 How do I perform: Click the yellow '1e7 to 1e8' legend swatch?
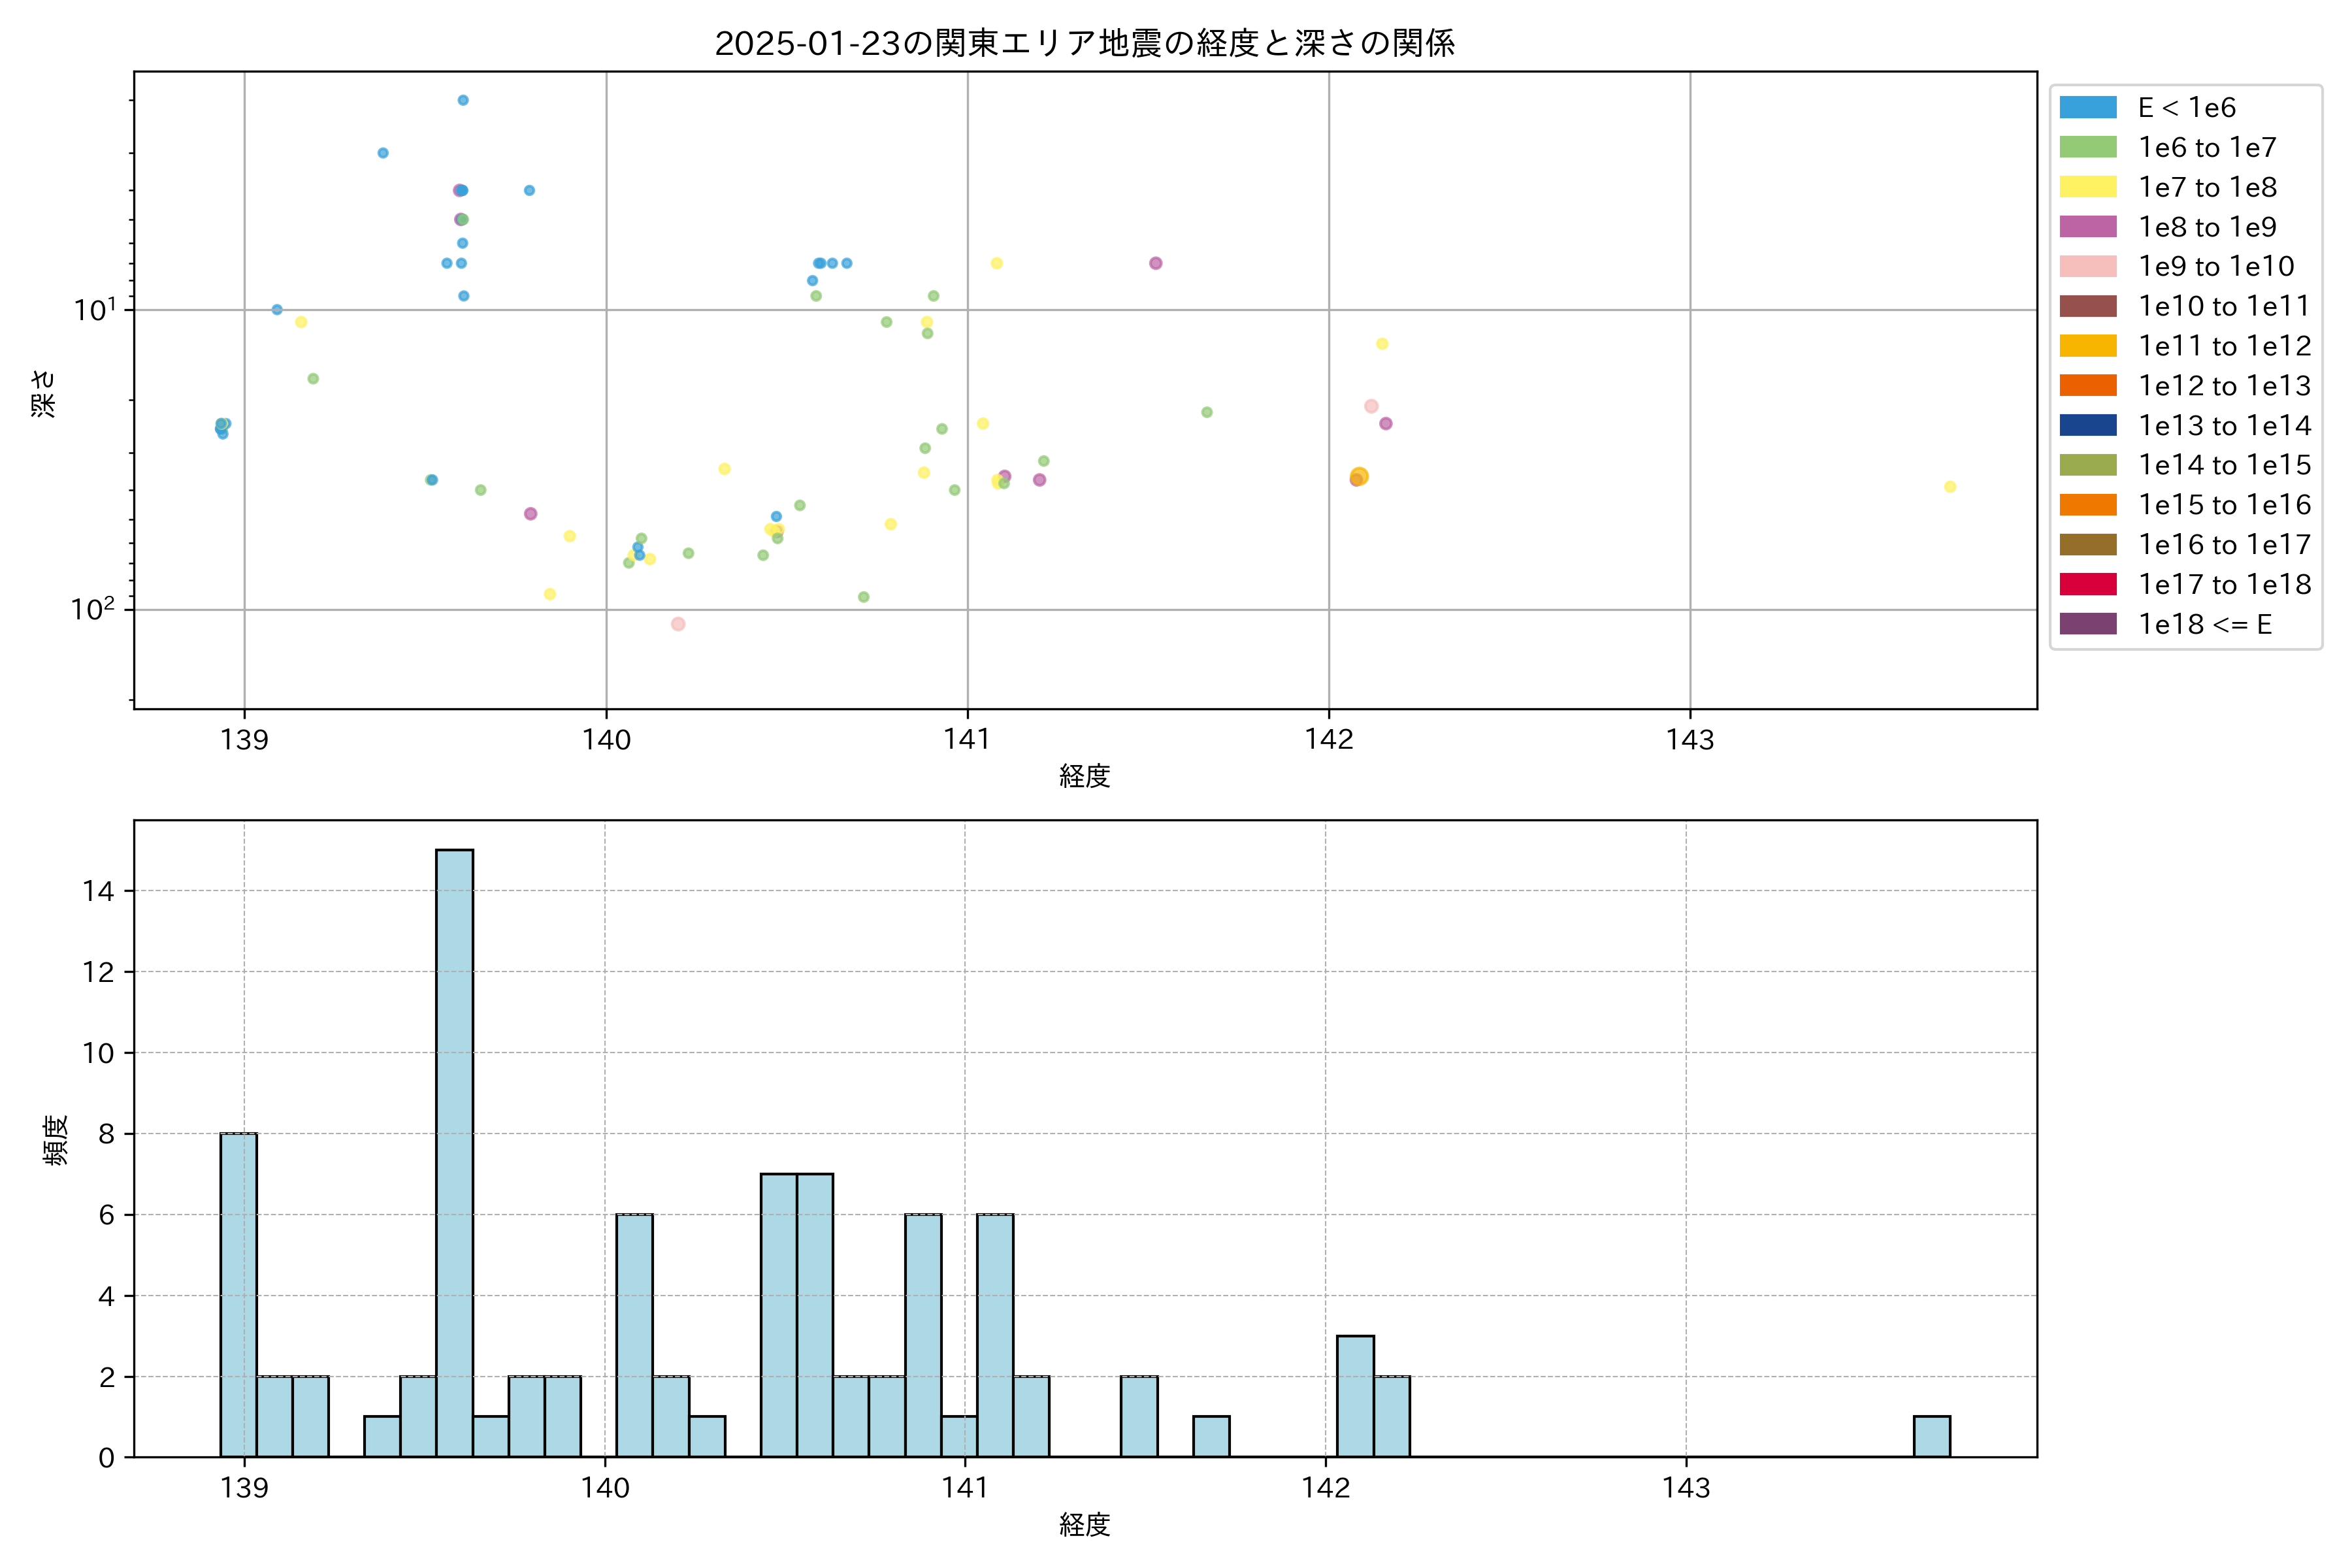click(2087, 187)
